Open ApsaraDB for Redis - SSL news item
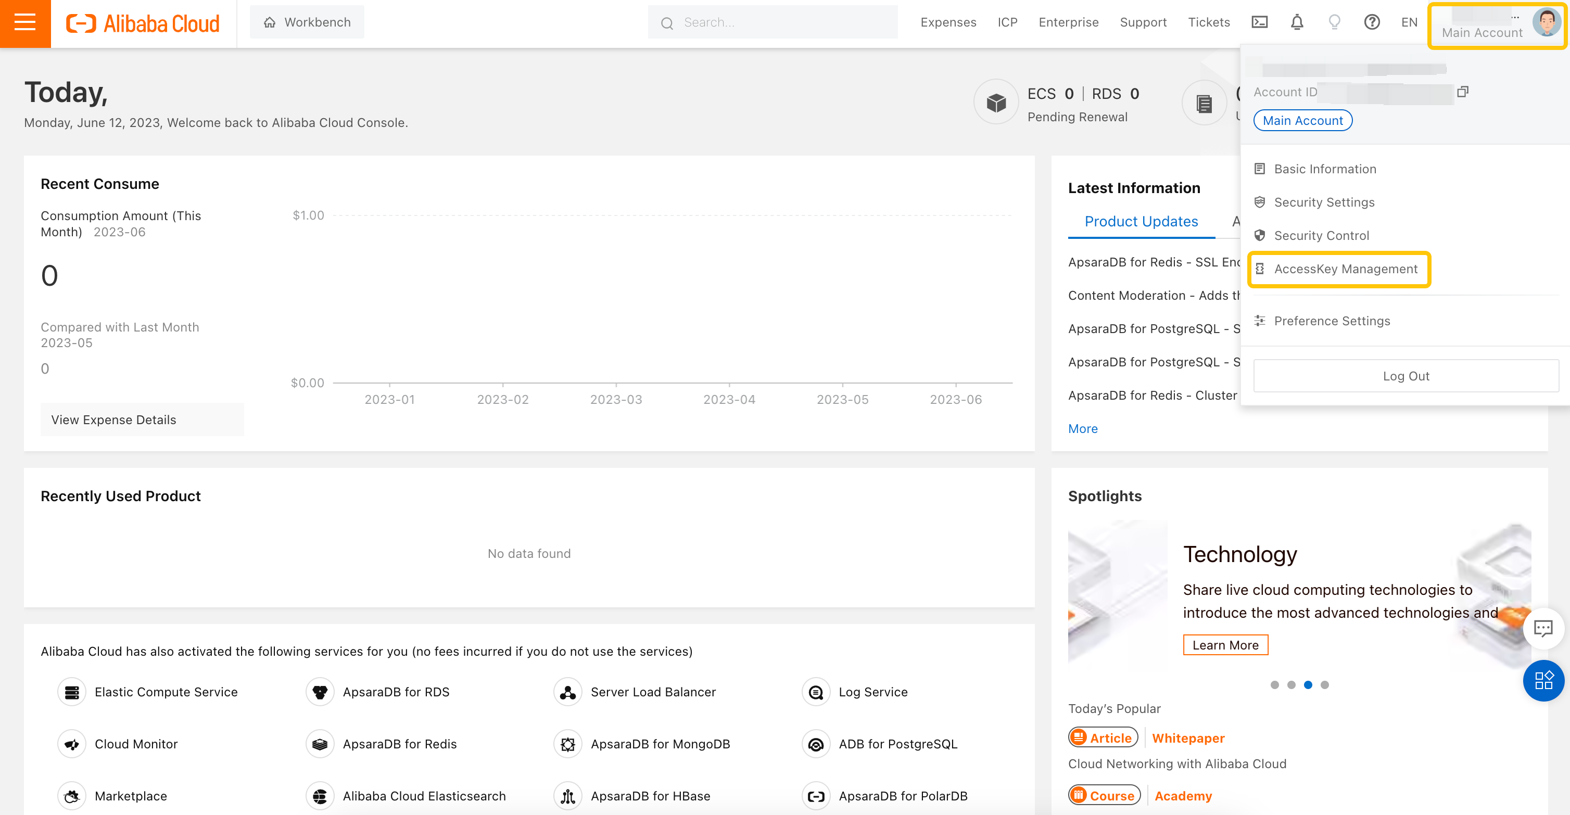1570x815 pixels. 1154,262
